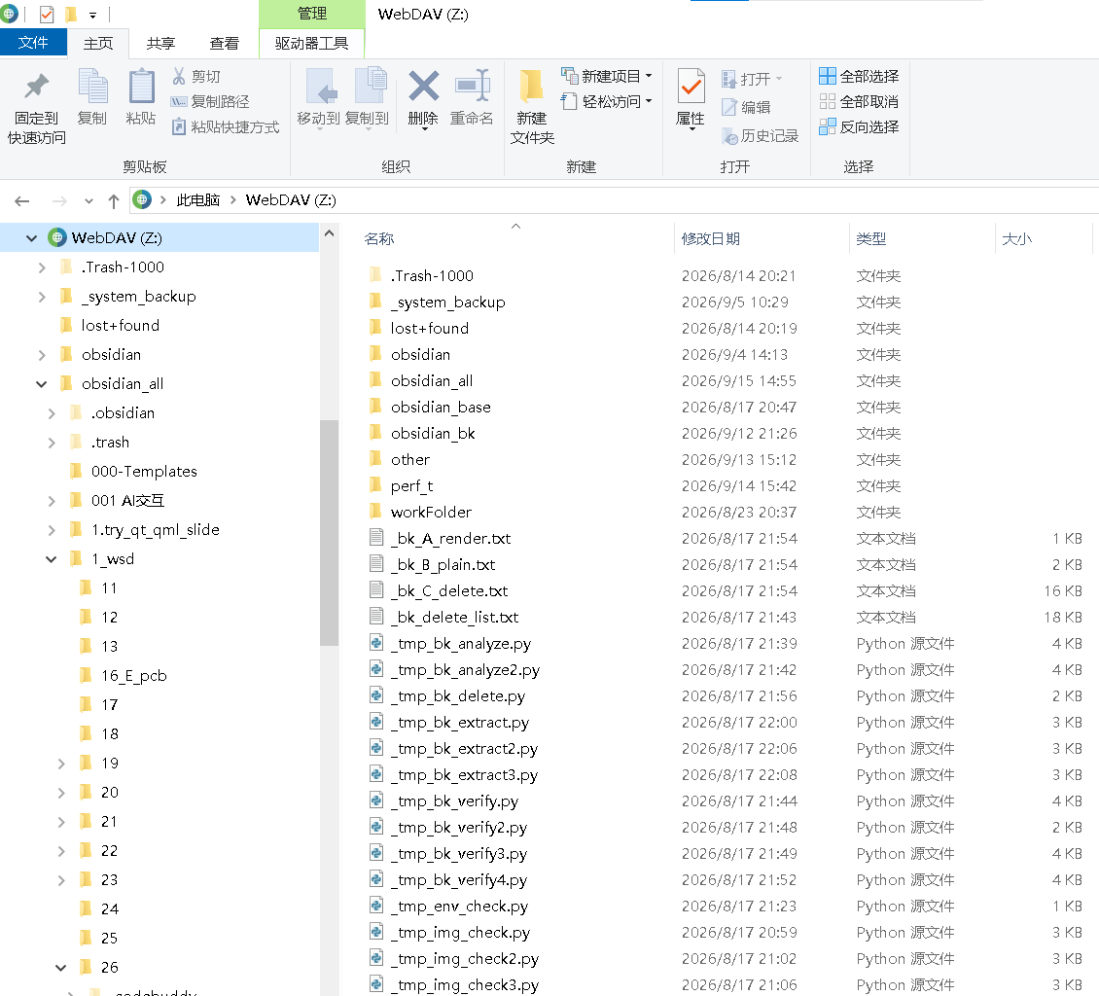Invert the current selection
Screen dimensions: 1099x996
[x=860, y=126]
